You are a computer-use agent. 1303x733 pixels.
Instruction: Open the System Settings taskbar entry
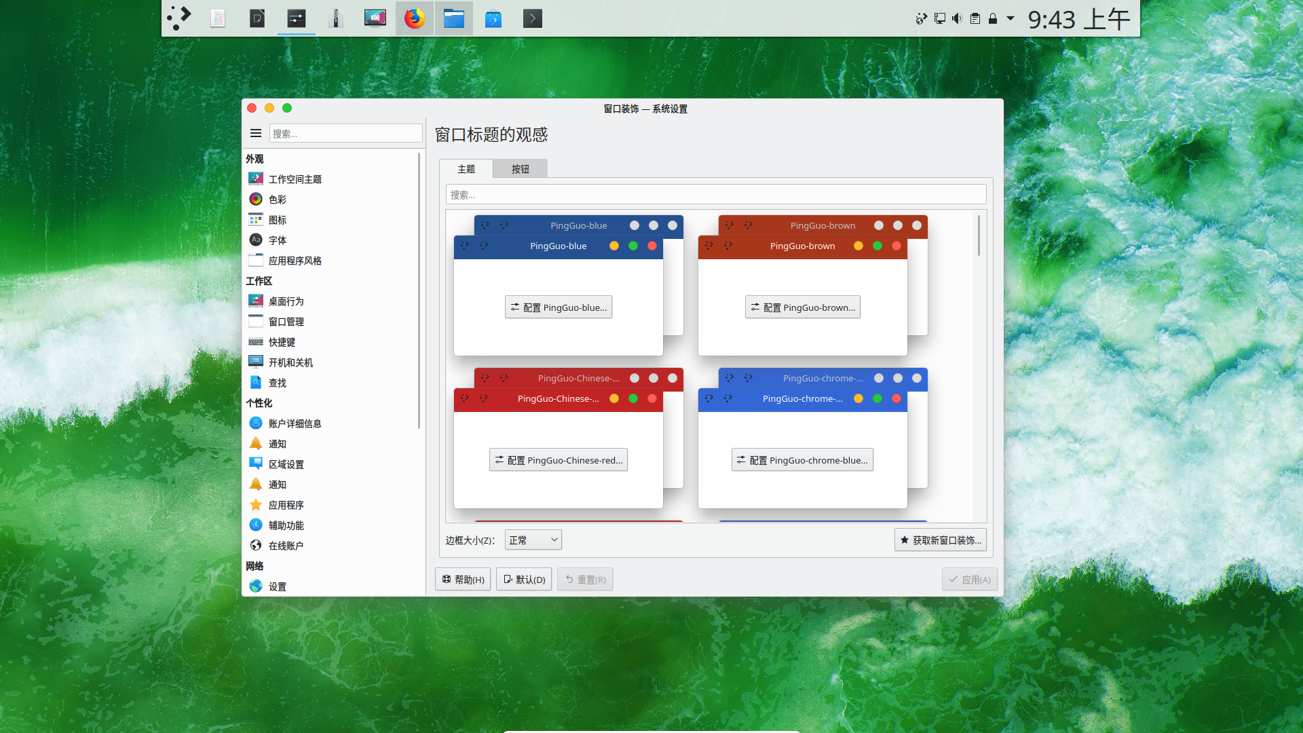coord(297,18)
